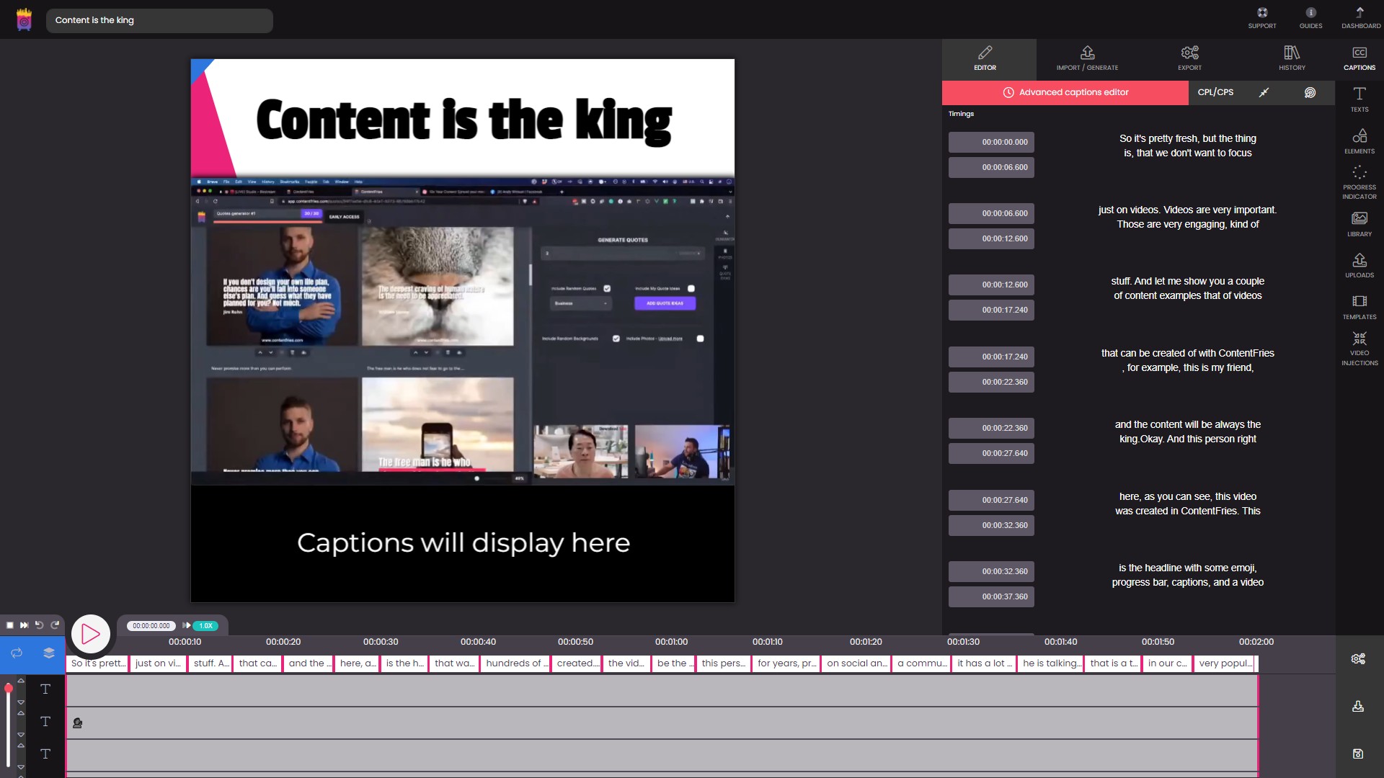The width and height of the screenshot is (1384, 778).
Task: Expand the crosshair collapse control near CPL/CPS
Action: (x=1264, y=92)
